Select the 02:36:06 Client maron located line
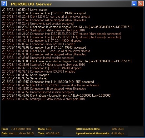The image size is (145, 138). pyautogui.click(x=67, y=61)
